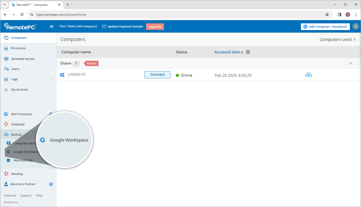
Task: Click the Online status text
Action: coord(186,75)
